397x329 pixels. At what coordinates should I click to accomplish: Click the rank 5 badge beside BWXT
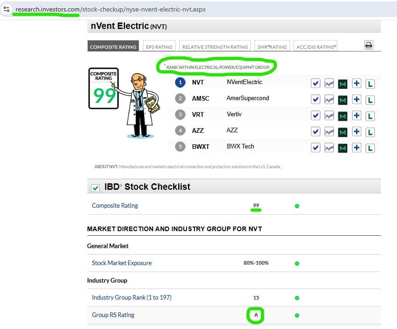(180, 147)
